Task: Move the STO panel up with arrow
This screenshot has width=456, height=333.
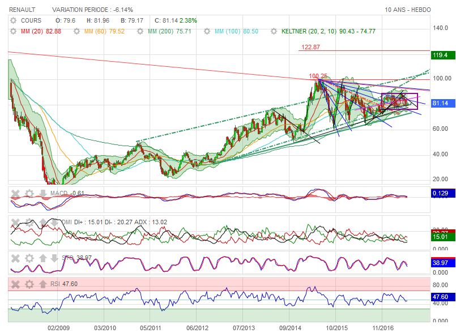Action: click(x=42, y=258)
